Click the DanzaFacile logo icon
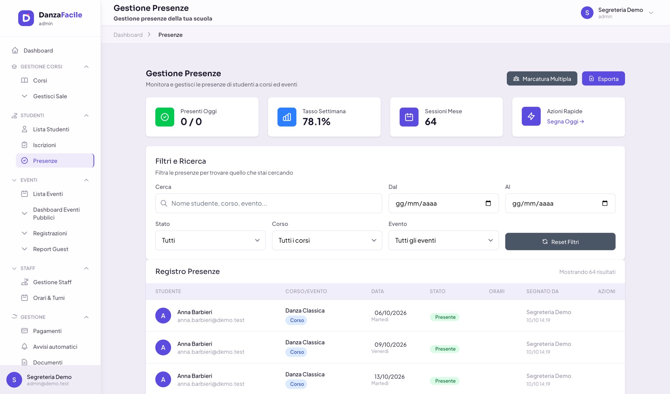 [26, 18]
